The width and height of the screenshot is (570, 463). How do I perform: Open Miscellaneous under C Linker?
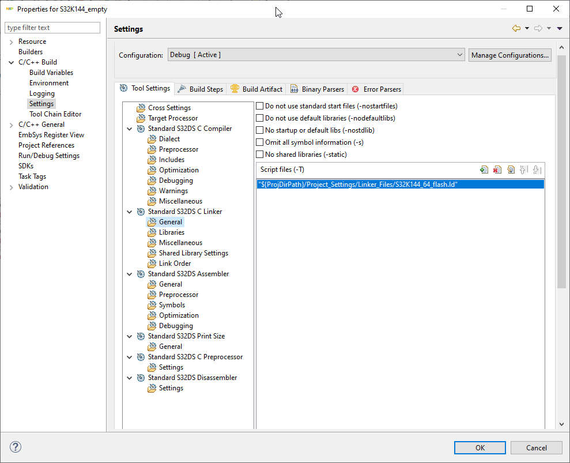click(180, 243)
